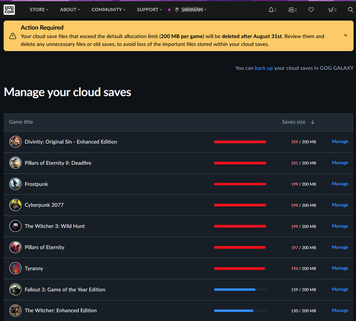Click the Cyberpunk 2077 game icon

tap(15, 205)
